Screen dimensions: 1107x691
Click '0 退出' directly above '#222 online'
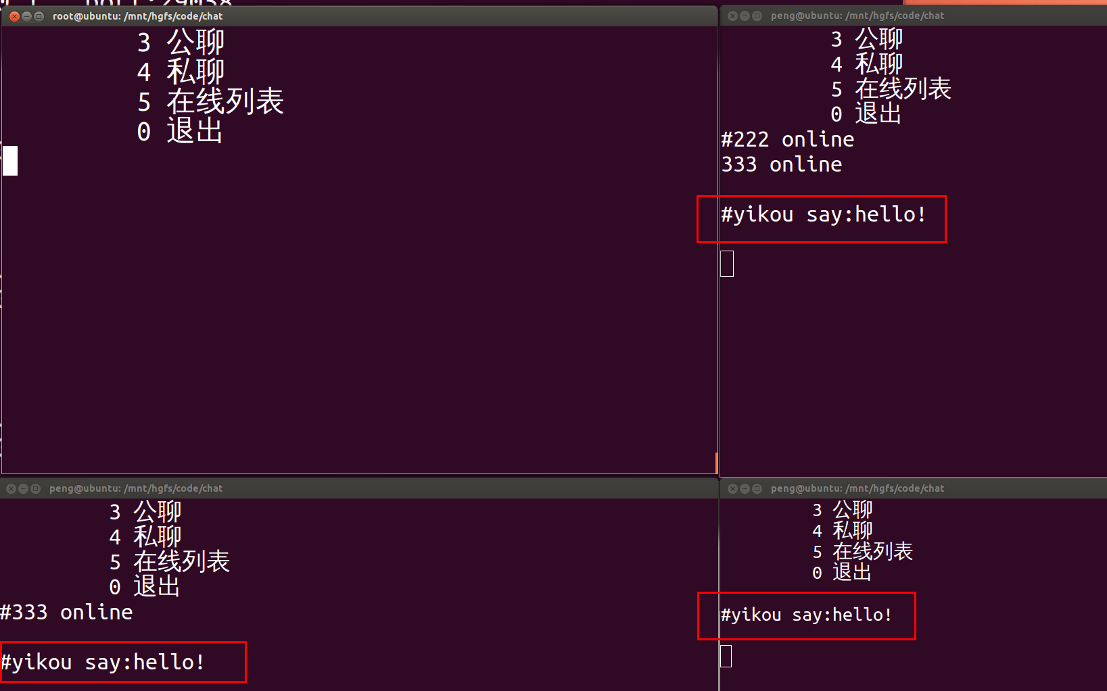(x=866, y=113)
